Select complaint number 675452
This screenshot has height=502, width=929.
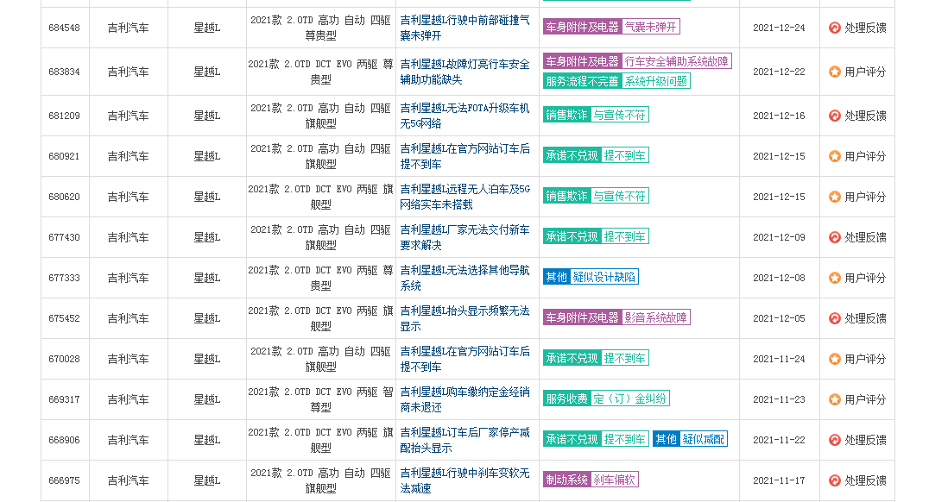point(64,318)
